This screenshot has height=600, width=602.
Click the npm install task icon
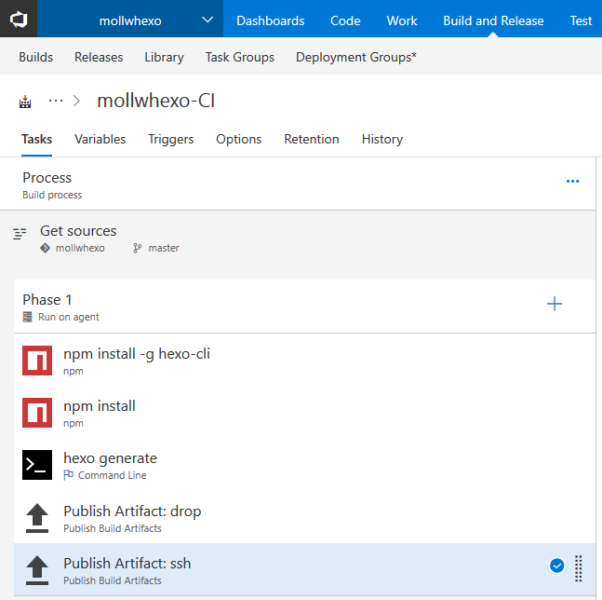point(37,413)
